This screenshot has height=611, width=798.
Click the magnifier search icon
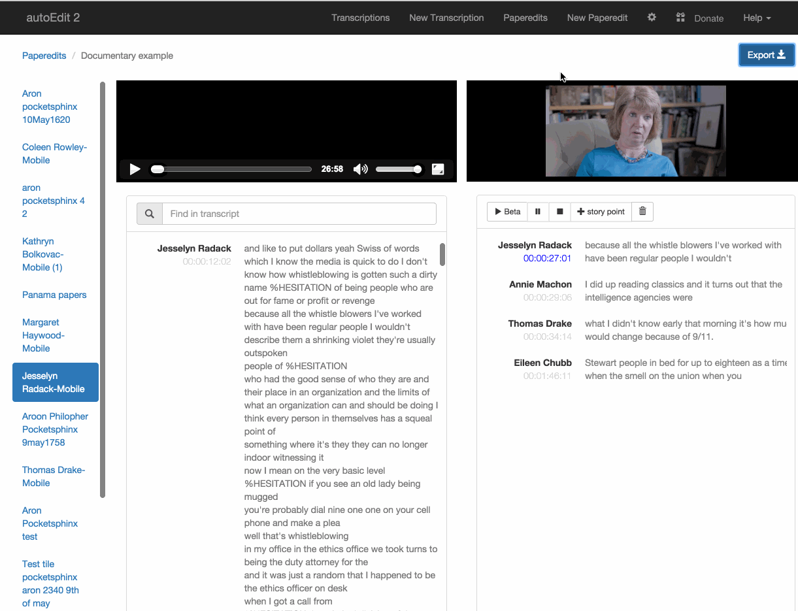(x=150, y=214)
